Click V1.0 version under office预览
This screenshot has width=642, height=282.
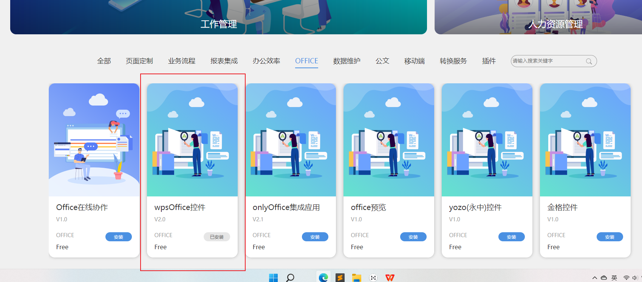coord(356,219)
